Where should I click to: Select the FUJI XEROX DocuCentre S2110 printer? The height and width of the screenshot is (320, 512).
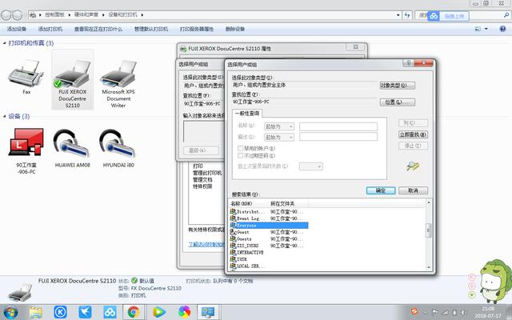pos(73,80)
